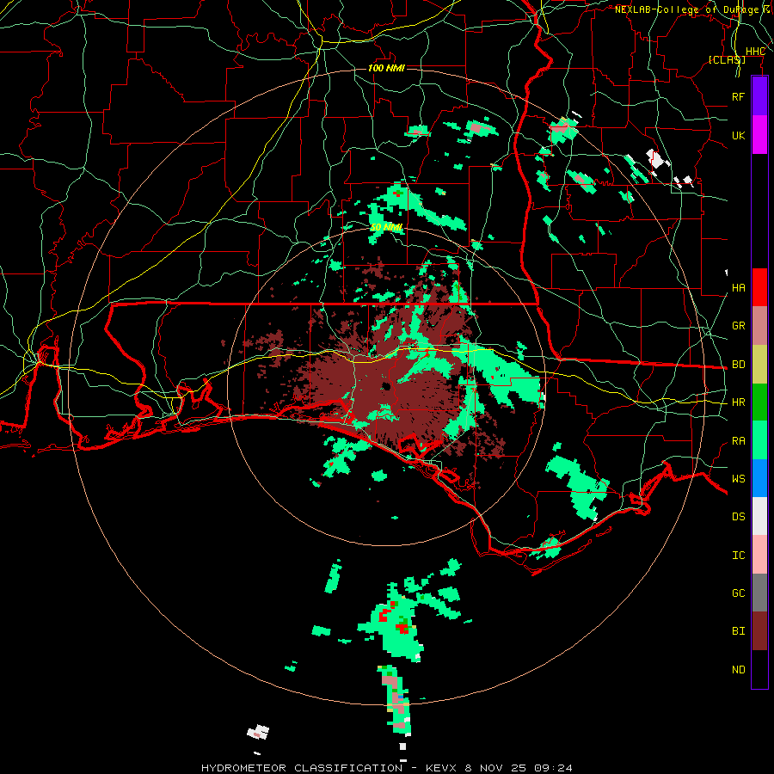
Task: Click the HYDROMETEOR CLASSIFICATION KEVX title text
Action: pos(386,768)
